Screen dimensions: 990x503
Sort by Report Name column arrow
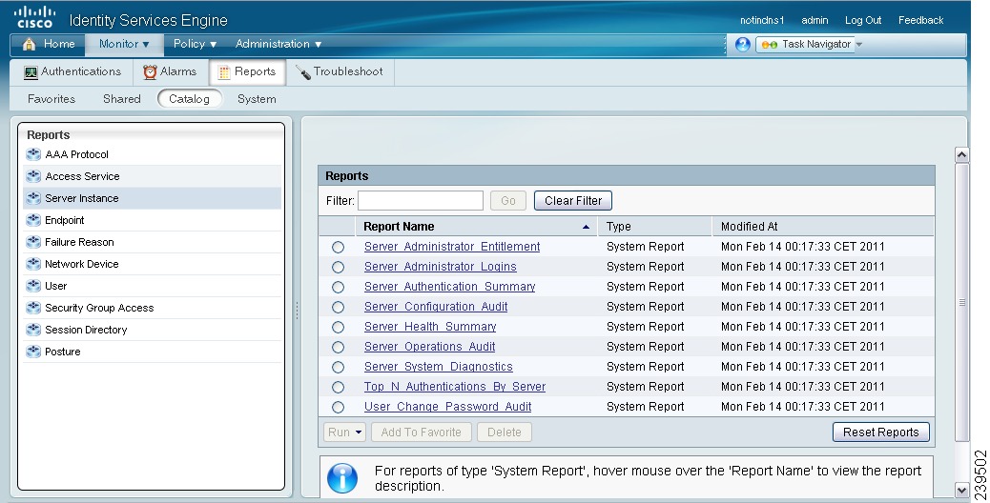[586, 227]
